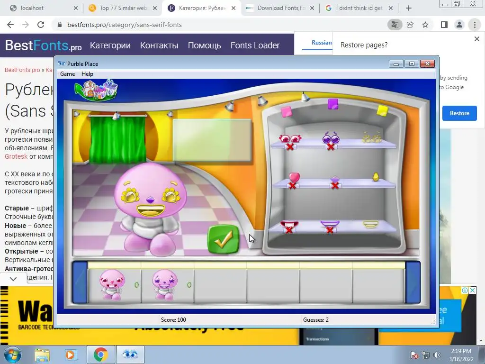Open the Fonts Loader link

(x=255, y=45)
